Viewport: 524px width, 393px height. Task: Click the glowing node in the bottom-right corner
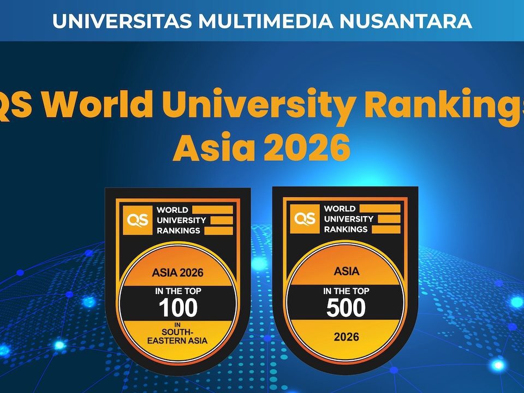pos(497,365)
